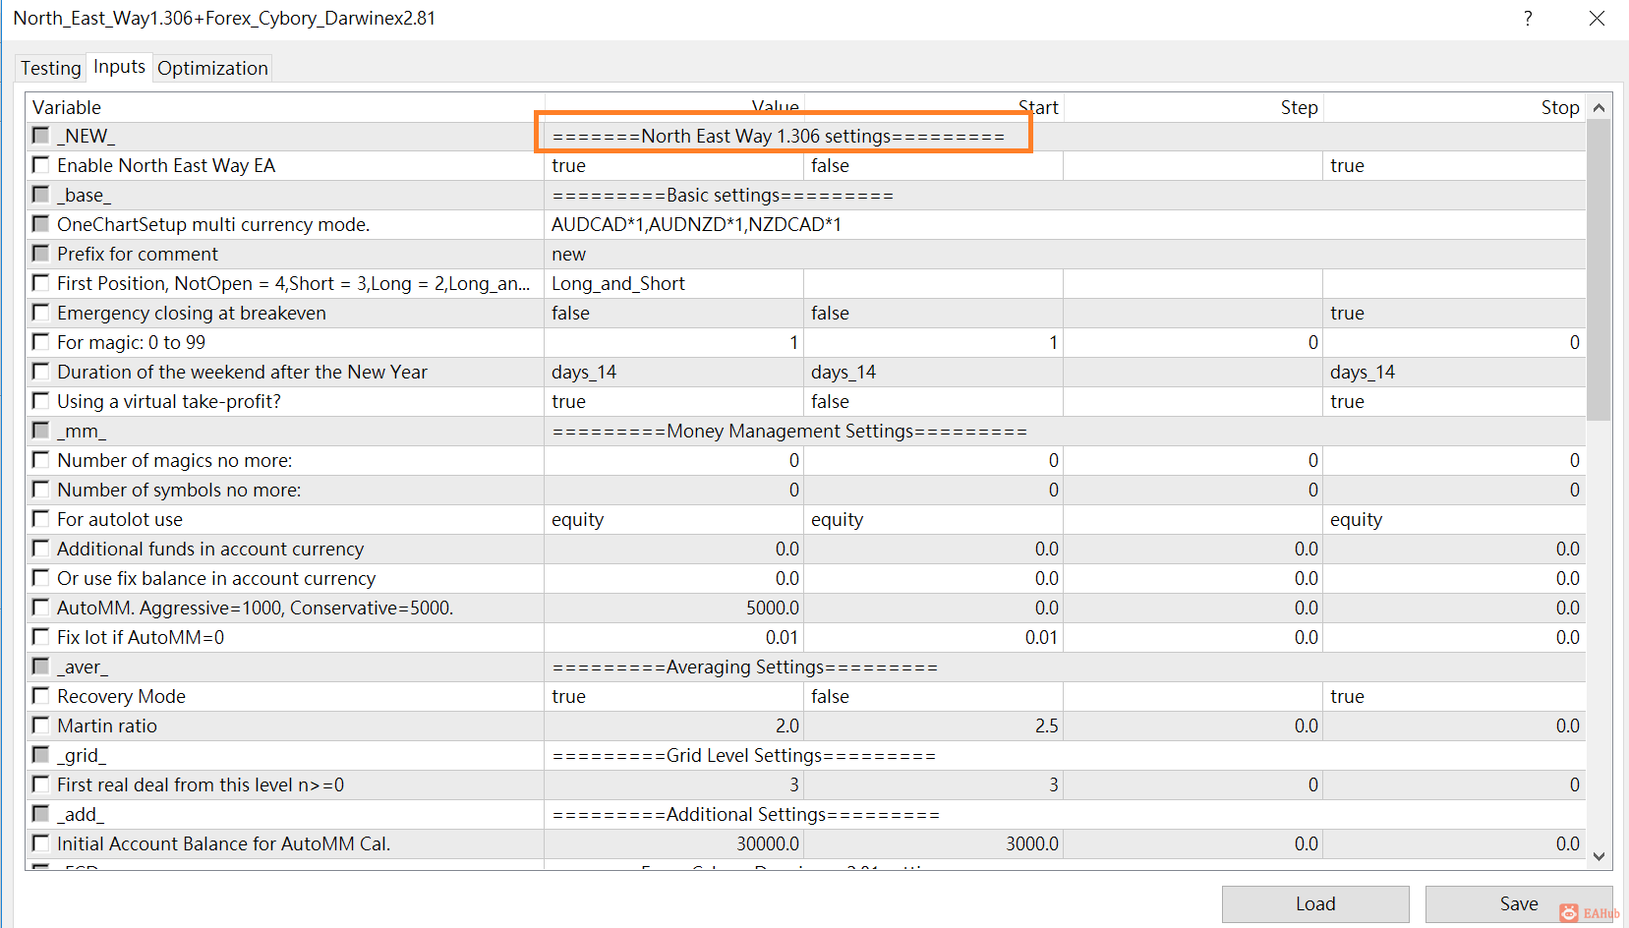
Task: Select the 5000.0 AutoMM value cell
Action: point(674,608)
